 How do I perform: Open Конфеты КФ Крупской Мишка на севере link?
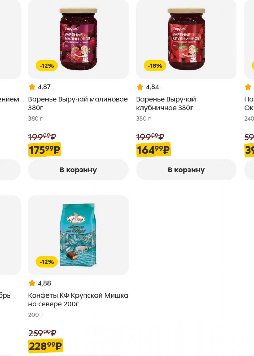(78, 300)
